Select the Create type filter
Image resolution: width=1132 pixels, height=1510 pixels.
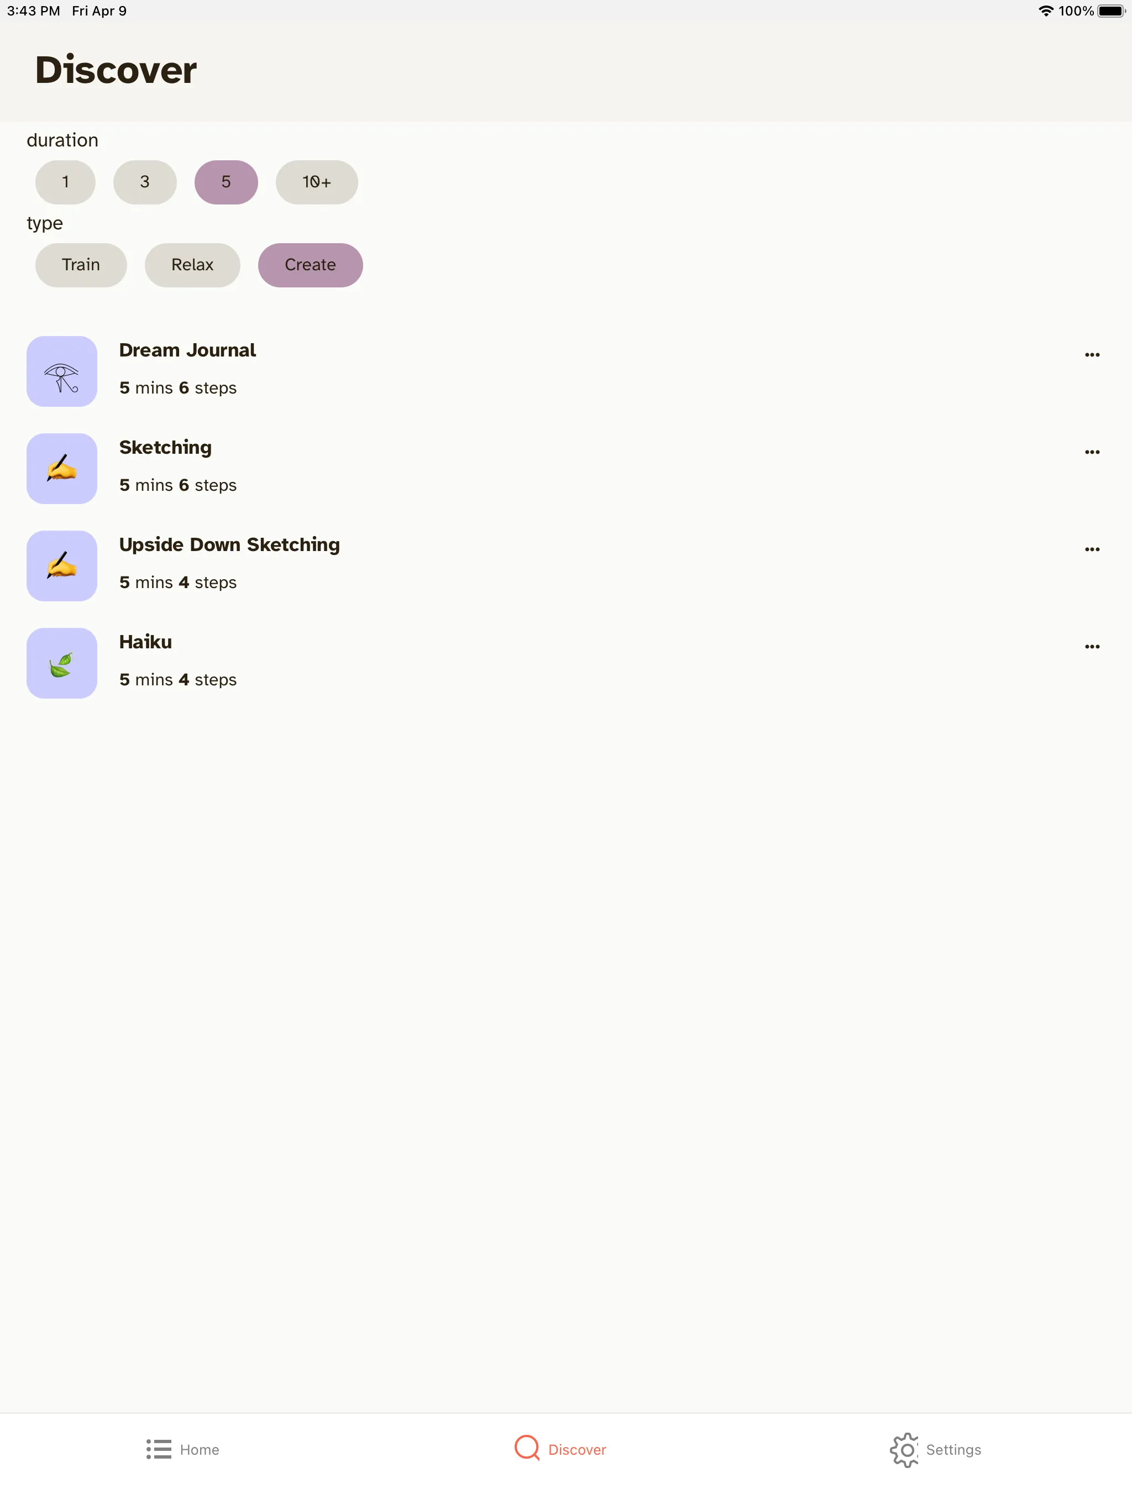pos(309,264)
